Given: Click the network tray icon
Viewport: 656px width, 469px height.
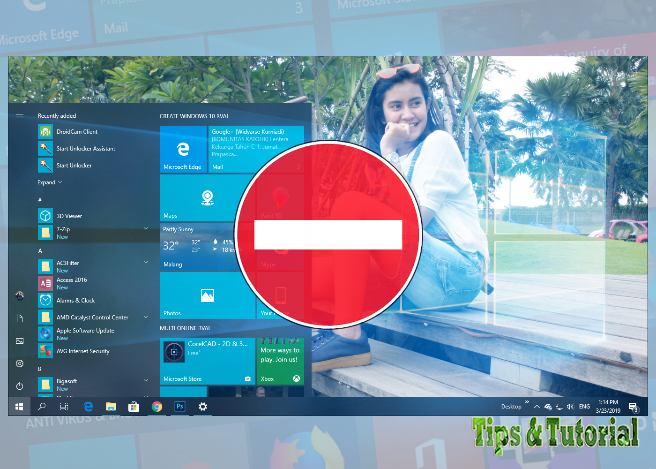Looking at the screenshot, I should (559, 407).
